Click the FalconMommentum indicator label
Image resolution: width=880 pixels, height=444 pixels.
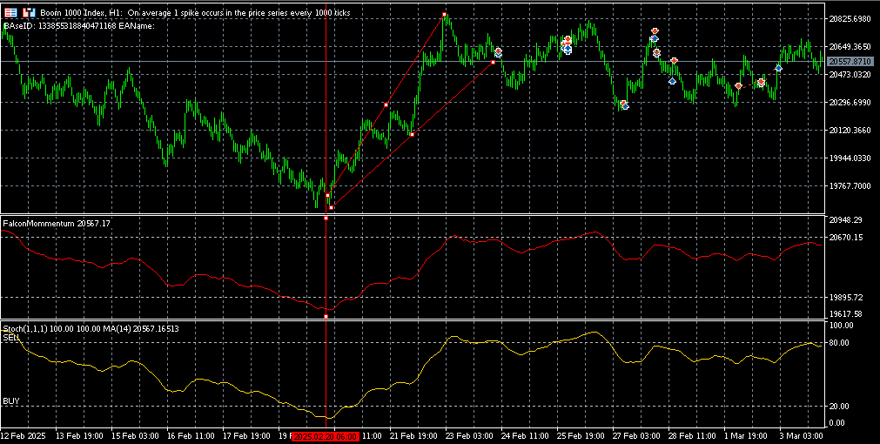click(56, 224)
